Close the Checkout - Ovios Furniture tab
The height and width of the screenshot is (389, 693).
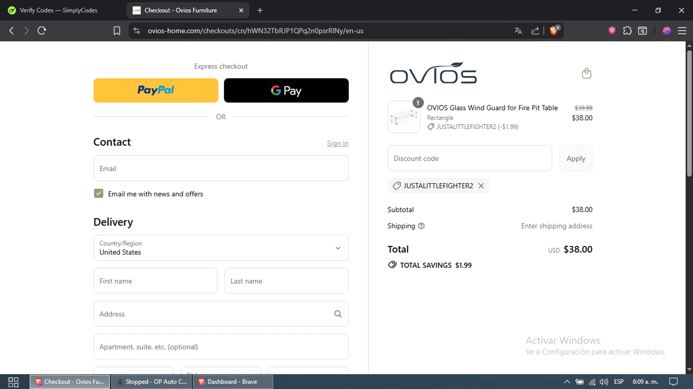tap(241, 10)
